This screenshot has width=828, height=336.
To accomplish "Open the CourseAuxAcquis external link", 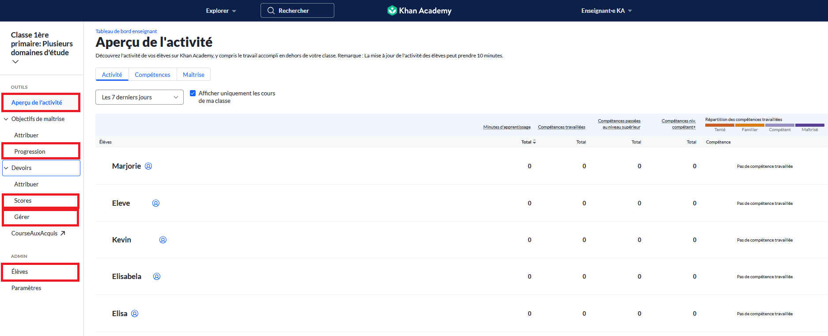I will coord(38,233).
